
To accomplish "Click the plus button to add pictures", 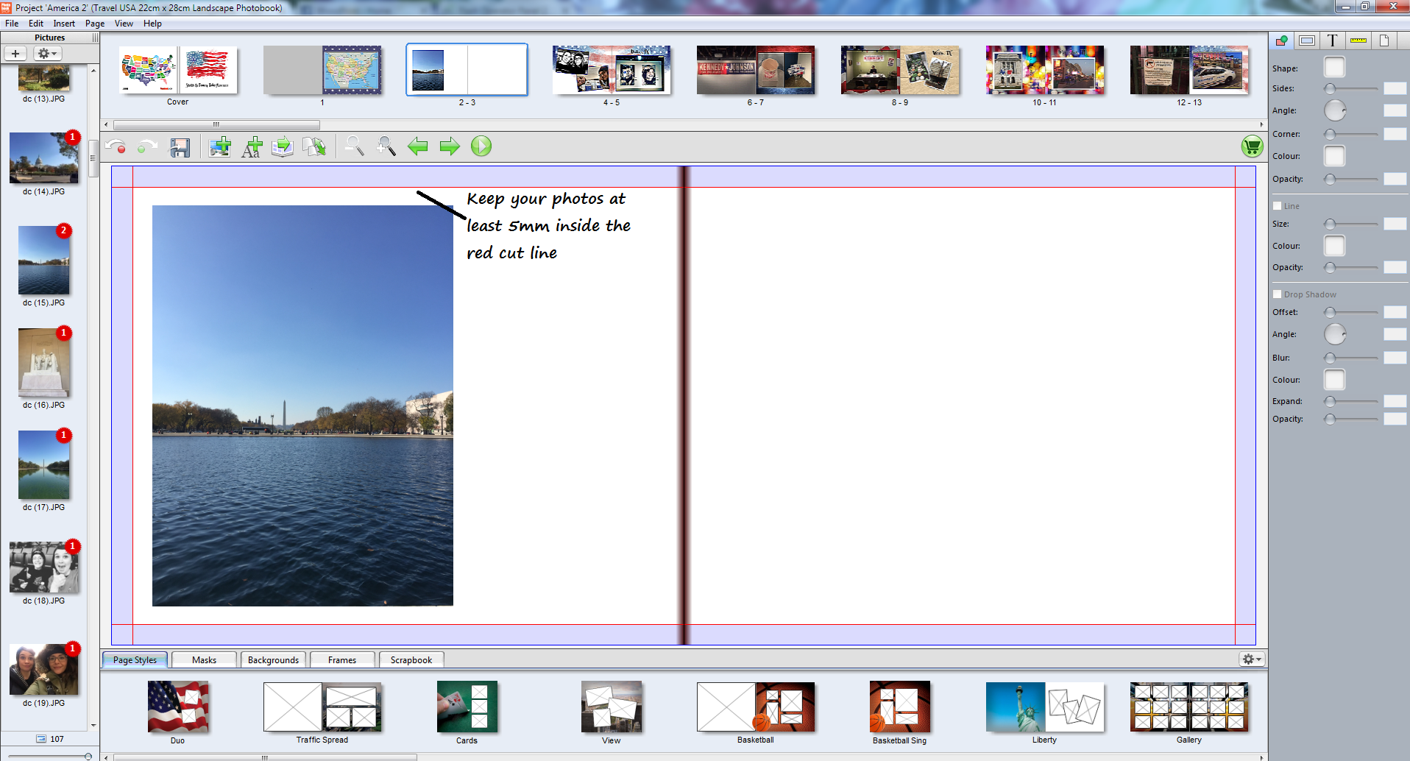I will tap(15, 54).
